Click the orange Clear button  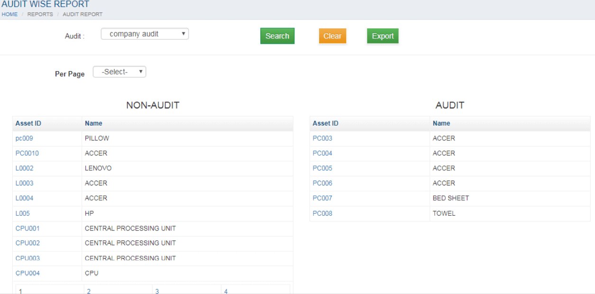pyautogui.click(x=332, y=36)
